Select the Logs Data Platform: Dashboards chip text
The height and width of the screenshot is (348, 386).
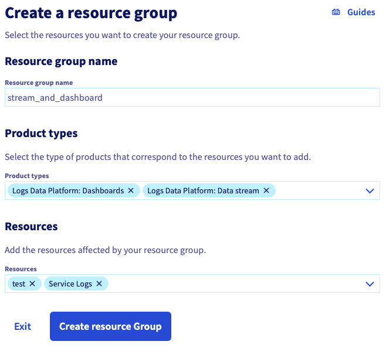pos(68,191)
